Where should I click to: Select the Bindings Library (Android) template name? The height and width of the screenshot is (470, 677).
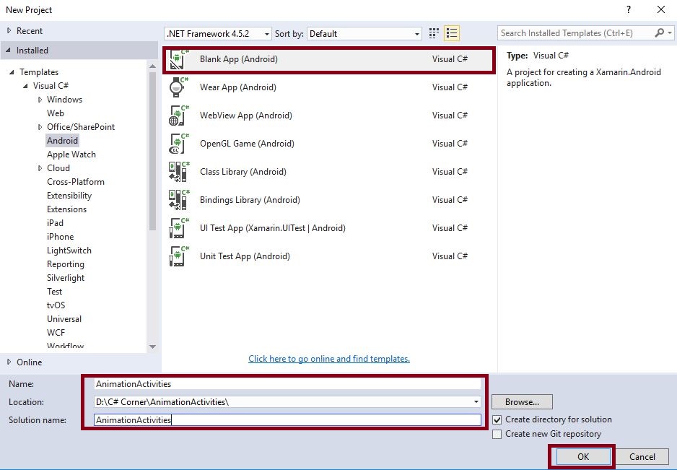pos(250,199)
